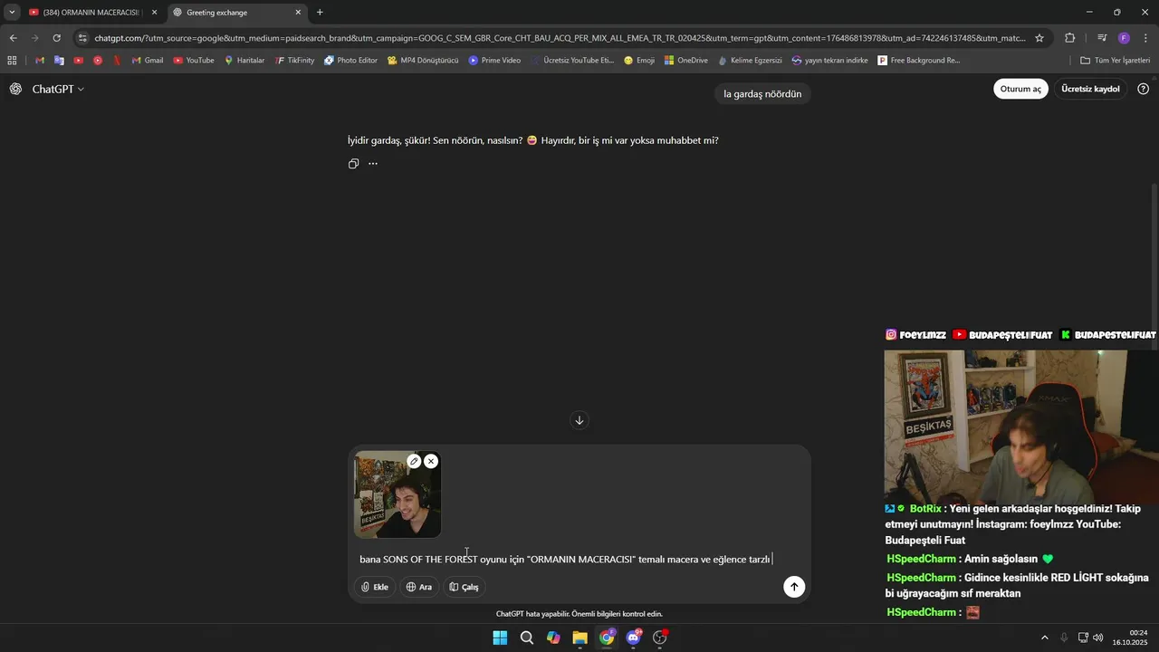Send the prompt with arrow button
1159x652 pixels.
point(794,587)
